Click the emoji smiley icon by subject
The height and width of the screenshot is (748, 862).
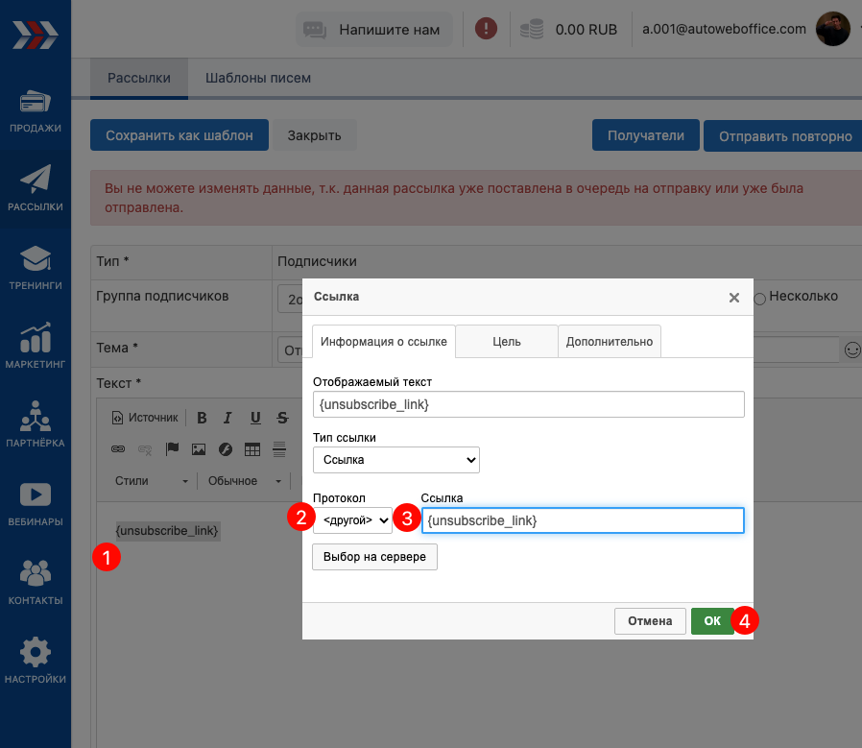pyautogui.click(x=852, y=350)
